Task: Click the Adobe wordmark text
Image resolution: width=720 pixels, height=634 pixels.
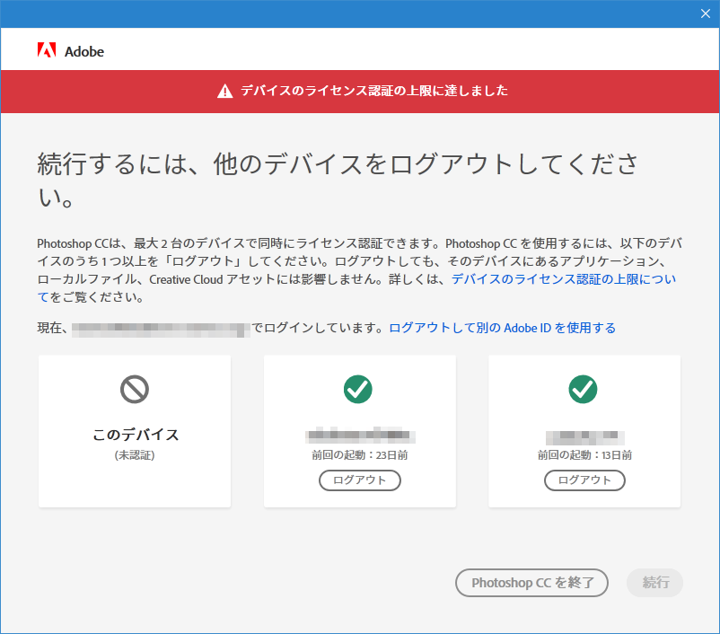Action: coord(84,51)
